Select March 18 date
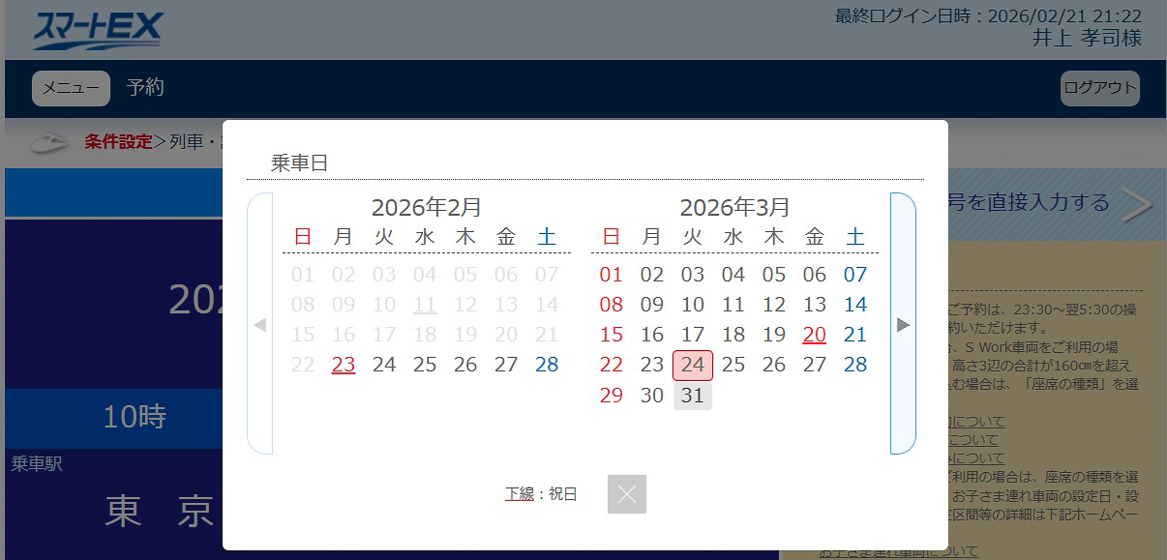1167x560 pixels. point(733,335)
